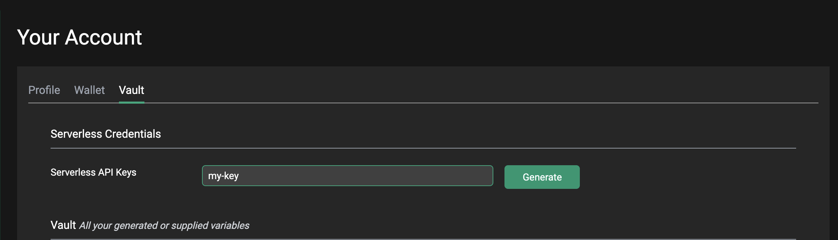The width and height of the screenshot is (838, 240).
Task: Click 'All your generated or supplied variables' text
Action: click(x=164, y=226)
